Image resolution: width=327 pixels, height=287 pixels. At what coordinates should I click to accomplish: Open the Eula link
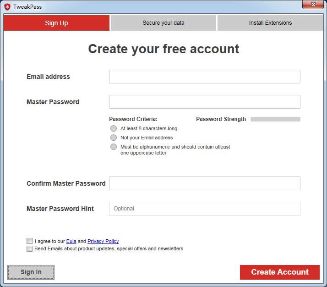point(71,241)
